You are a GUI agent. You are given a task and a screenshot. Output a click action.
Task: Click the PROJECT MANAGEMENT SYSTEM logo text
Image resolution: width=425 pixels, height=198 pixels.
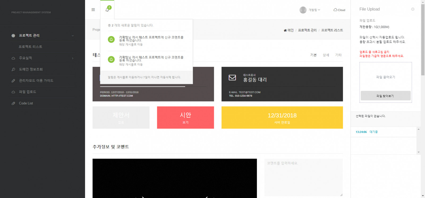31,12
